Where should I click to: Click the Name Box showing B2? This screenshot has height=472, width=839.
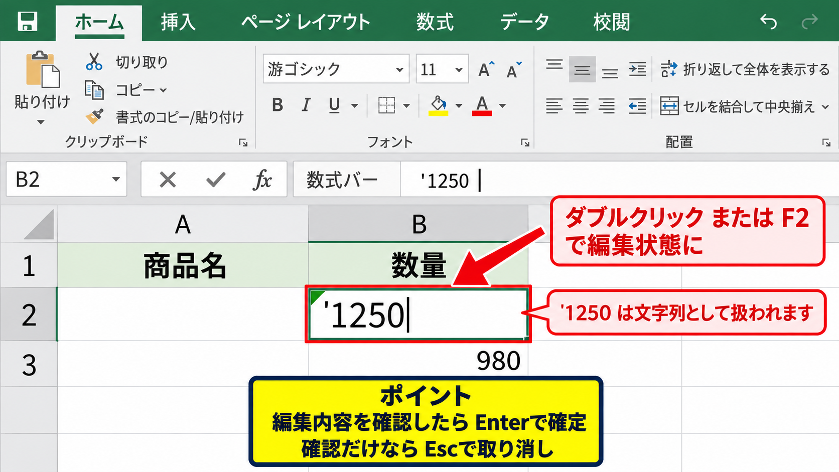point(66,179)
